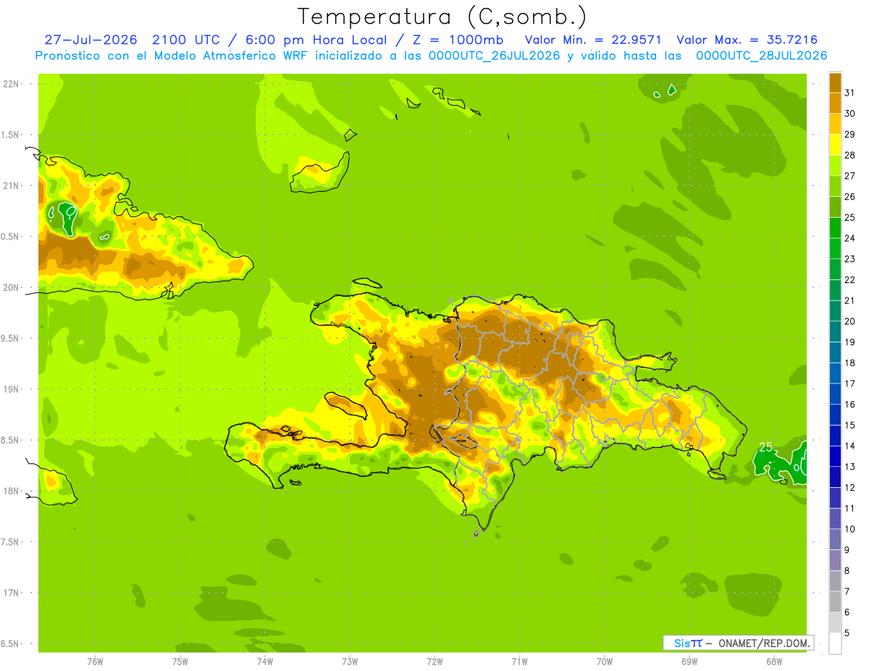Click the "69W" longitude label

pos(689,661)
